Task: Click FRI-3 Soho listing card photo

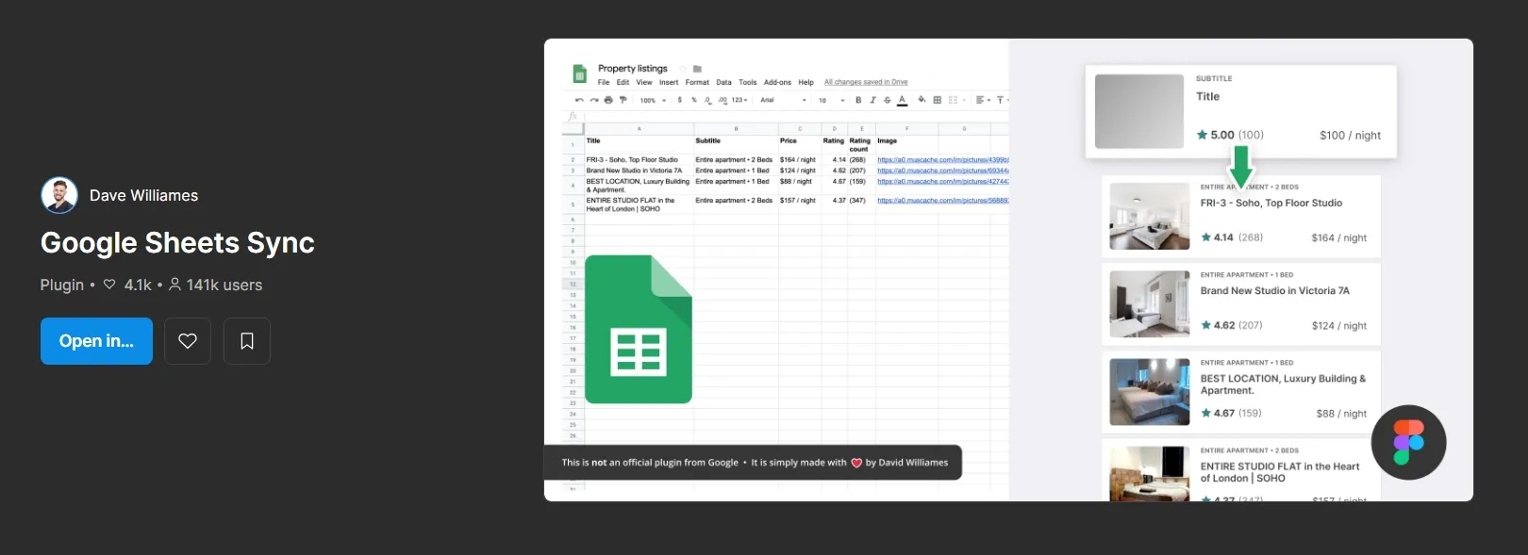Action: click(x=1150, y=217)
